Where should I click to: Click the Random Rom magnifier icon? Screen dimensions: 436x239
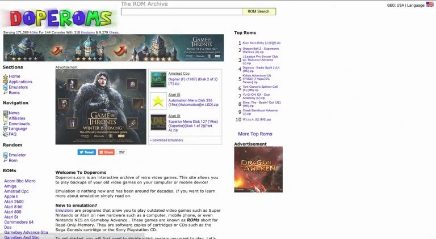pyautogui.click(x=5, y=160)
